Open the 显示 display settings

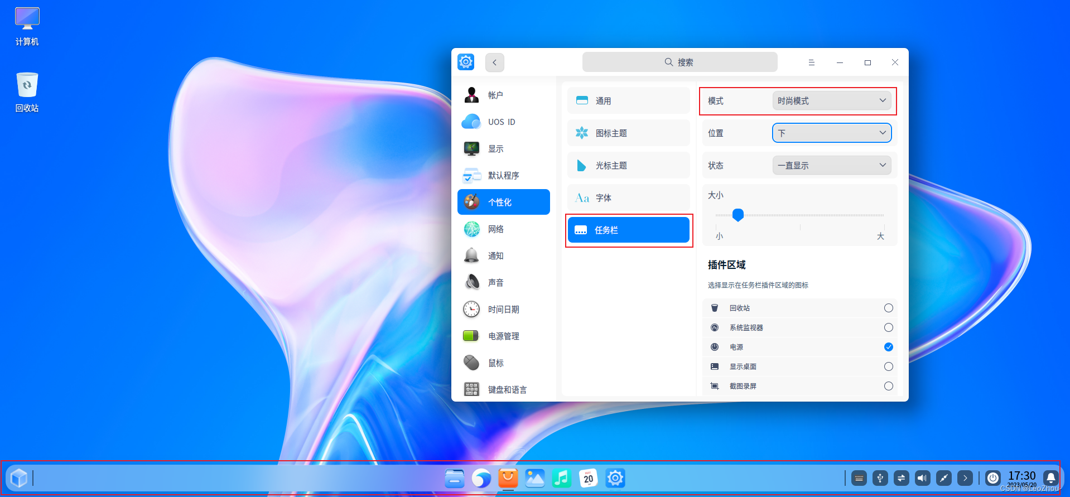pos(503,149)
